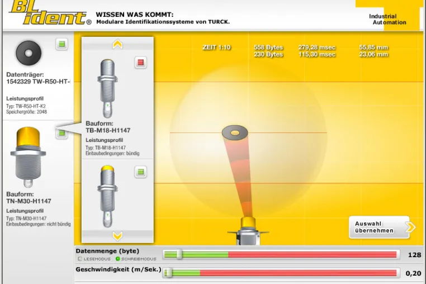Click '55,85 mm' value

pyautogui.click(x=373, y=48)
